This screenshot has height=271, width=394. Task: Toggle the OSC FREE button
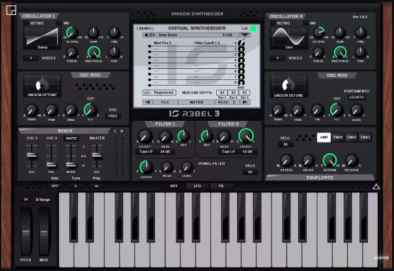pos(113,116)
